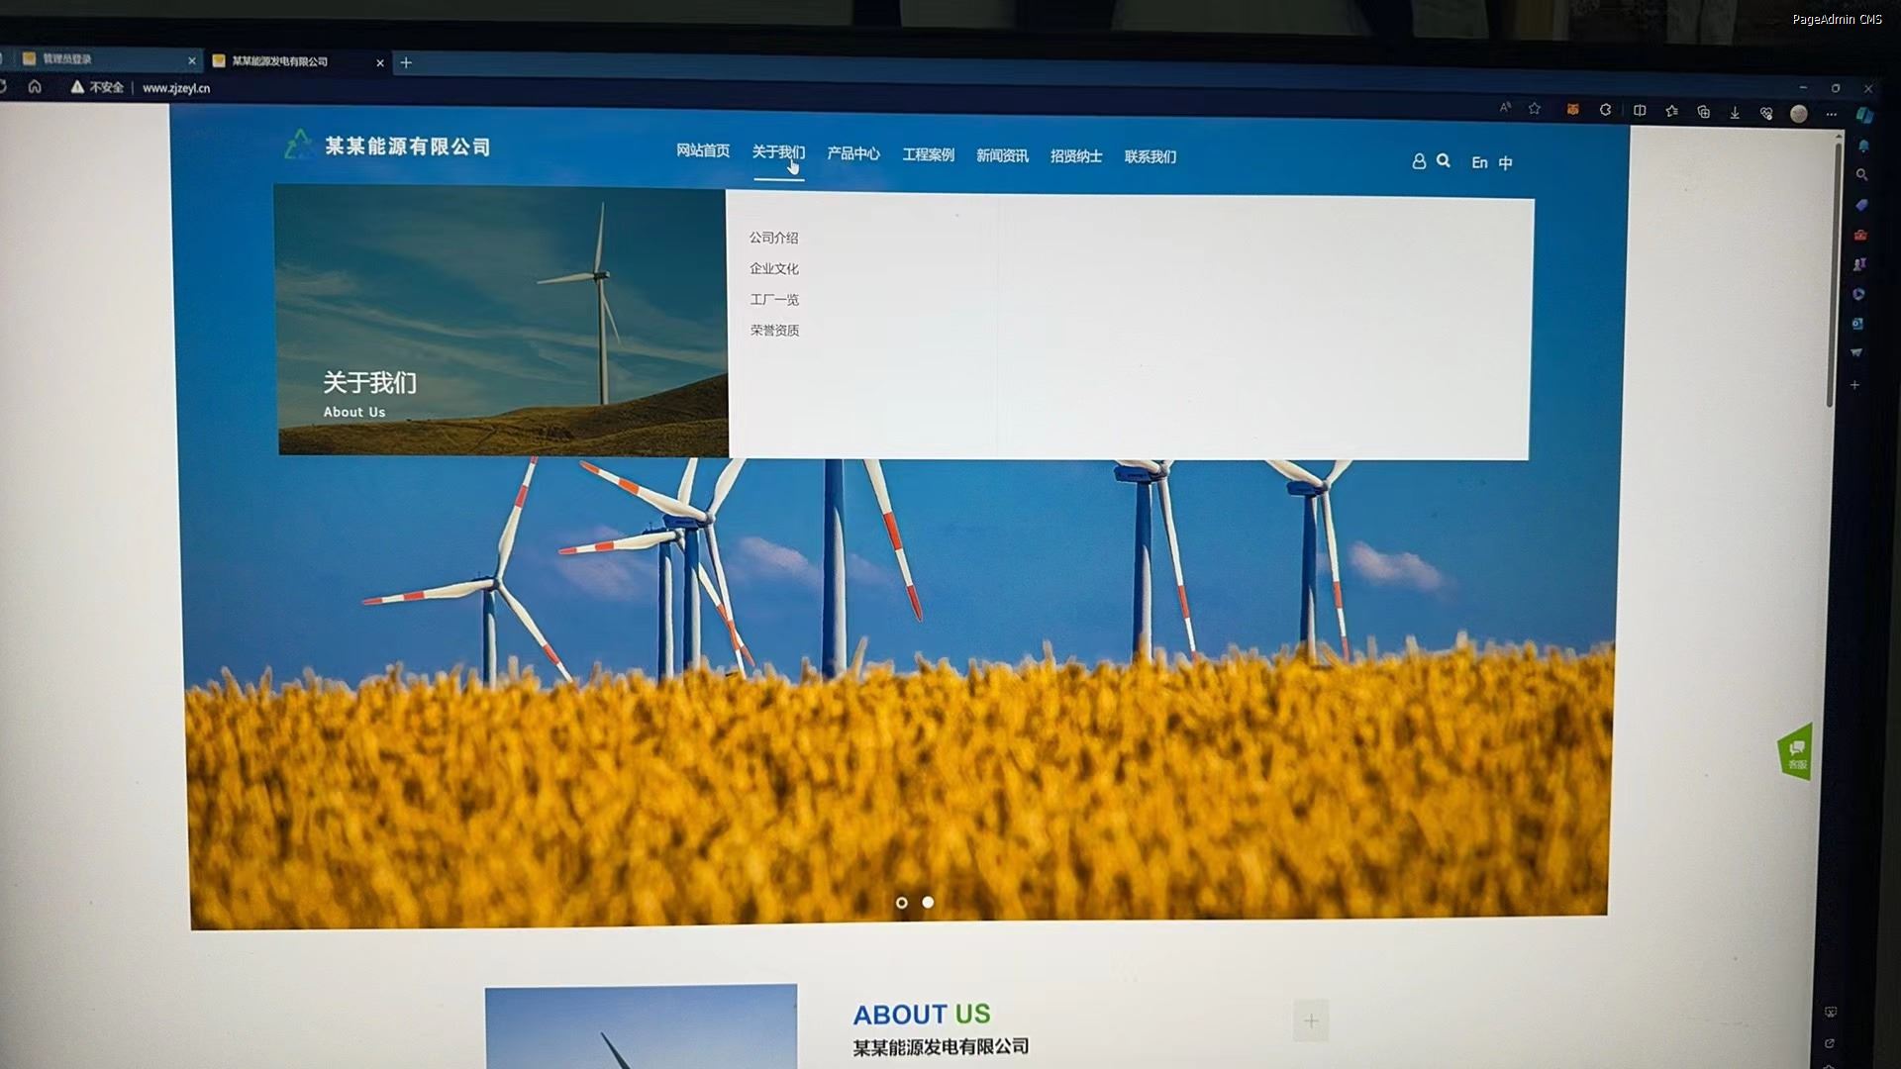Open the sidebar red toolbox icon
This screenshot has width=1901, height=1069.
pos(1860,235)
